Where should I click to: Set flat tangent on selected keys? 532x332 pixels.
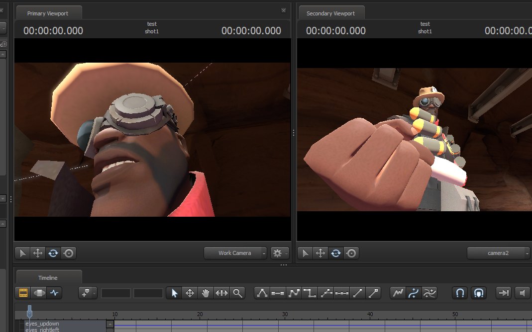point(278,293)
